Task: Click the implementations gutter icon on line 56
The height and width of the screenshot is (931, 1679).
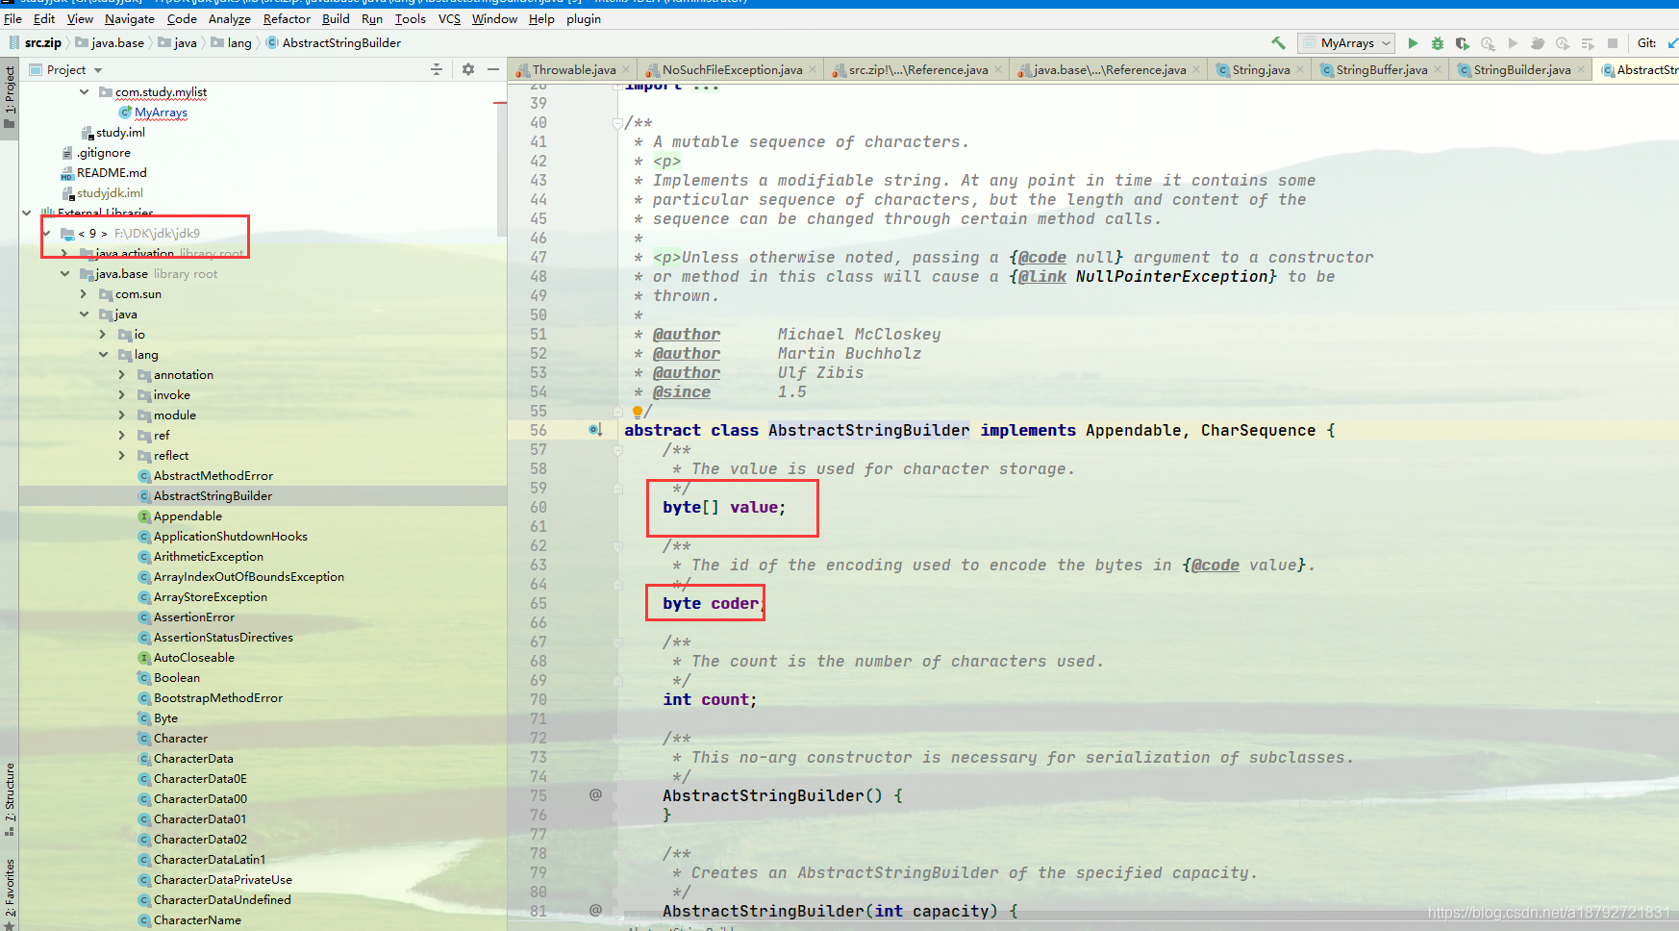Action: click(595, 430)
